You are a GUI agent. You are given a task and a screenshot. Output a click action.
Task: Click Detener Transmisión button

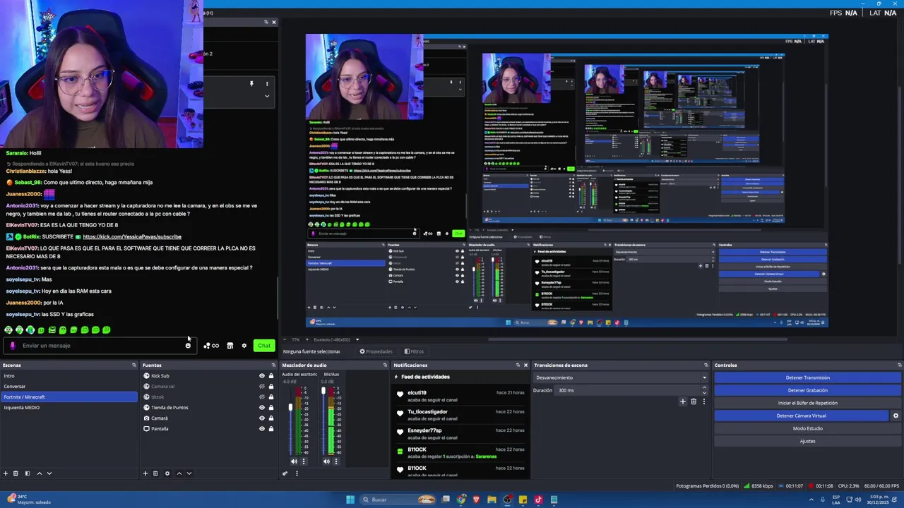pyautogui.click(x=807, y=377)
